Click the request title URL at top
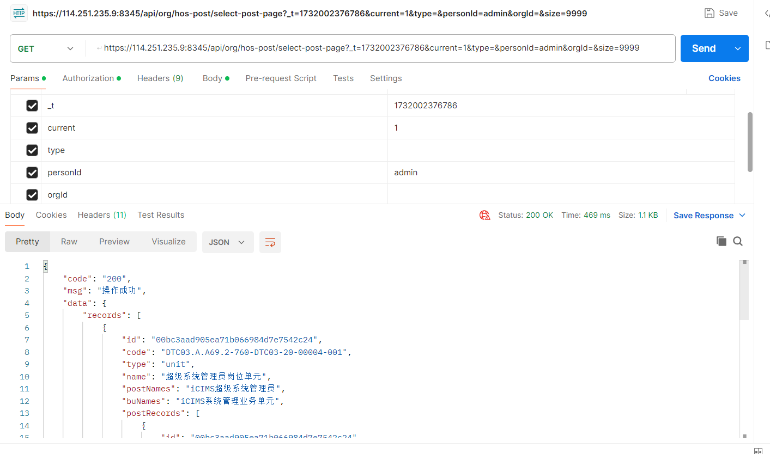The height and width of the screenshot is (454, 770). pyautogui.click(x=310, y=14)
